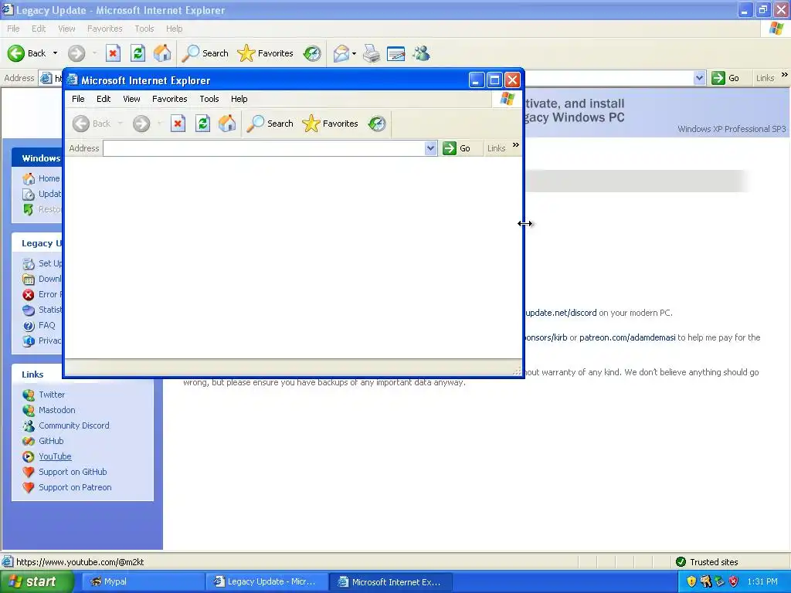Click Microsoft Internet Explorer taskbar button
This screenshot has height=593, width=791.
click(x=391, y=581)
